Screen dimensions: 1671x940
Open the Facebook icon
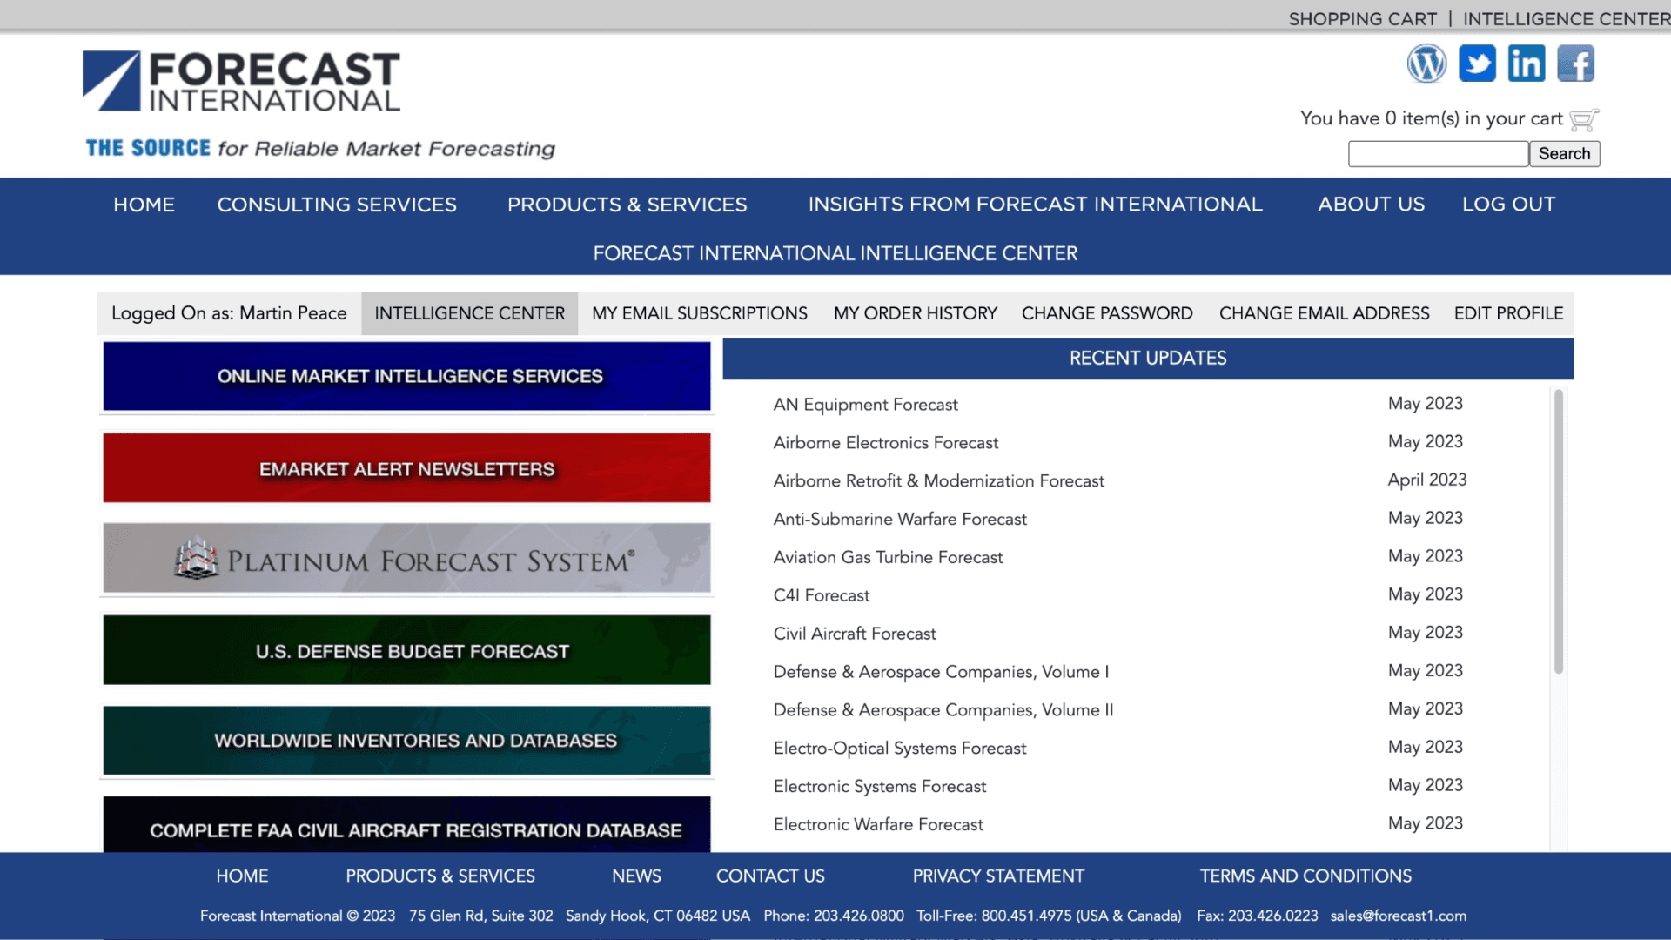[x=1576, y=64]
